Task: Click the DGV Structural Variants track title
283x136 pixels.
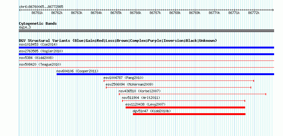Action: pos(118,41)
